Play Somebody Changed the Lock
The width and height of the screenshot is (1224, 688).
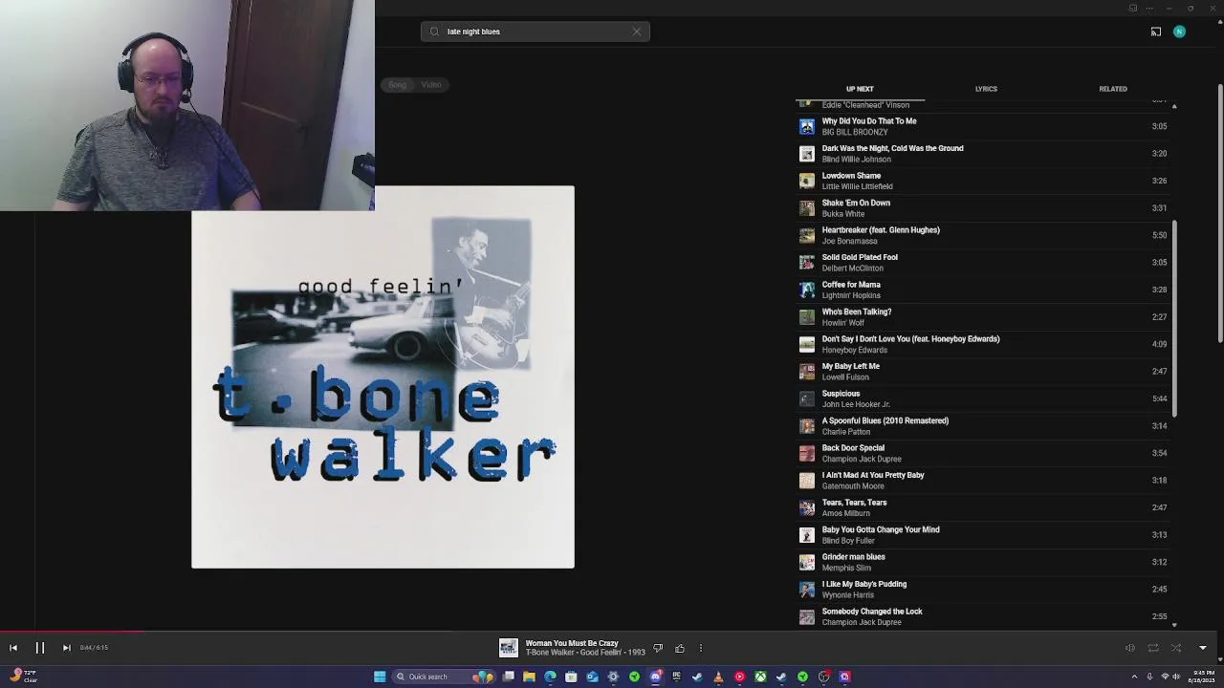coord(983,616)
